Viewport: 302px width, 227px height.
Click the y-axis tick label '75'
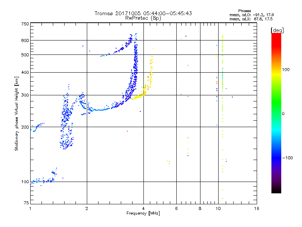click(26, 203)
